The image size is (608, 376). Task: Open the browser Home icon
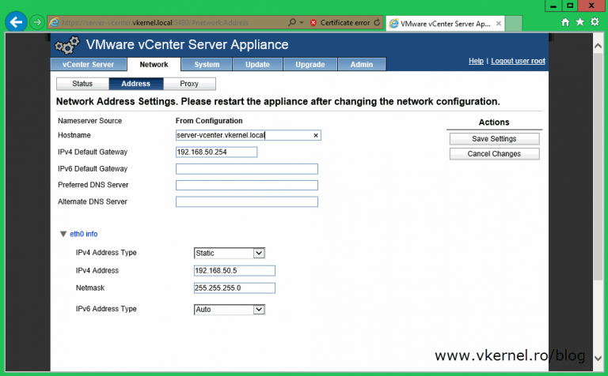point(565,22)
